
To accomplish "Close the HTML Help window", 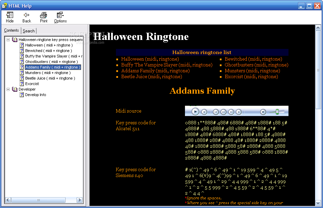I will click(x=317, y=6).
